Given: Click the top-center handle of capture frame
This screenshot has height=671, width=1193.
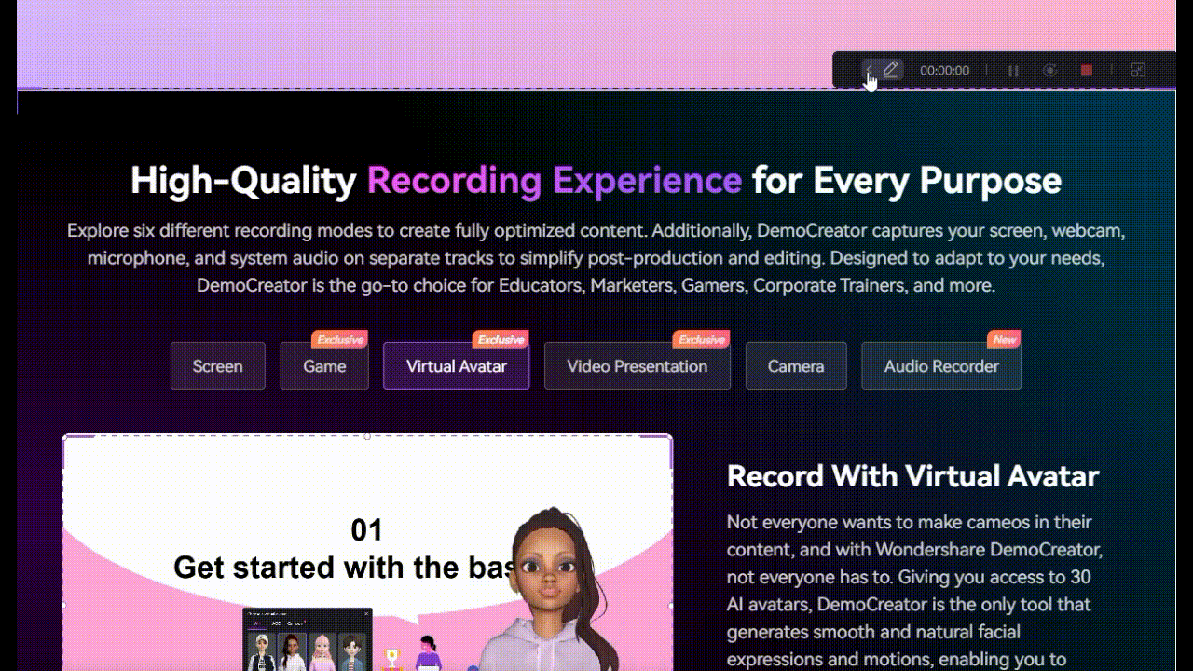Looking at the screenshot, I should [x=367, y=436].
